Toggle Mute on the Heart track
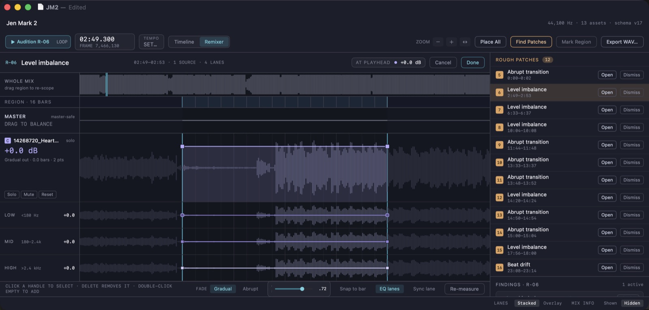The height and width of the screenshot is (310, 649). point(29,194)
